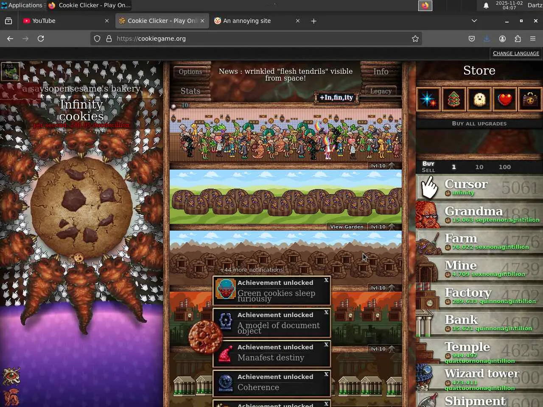Image resolution: width=543 pixels, height=407 pixels.
Task: Buy a Wizard tower building
Action: coord(479,377)
